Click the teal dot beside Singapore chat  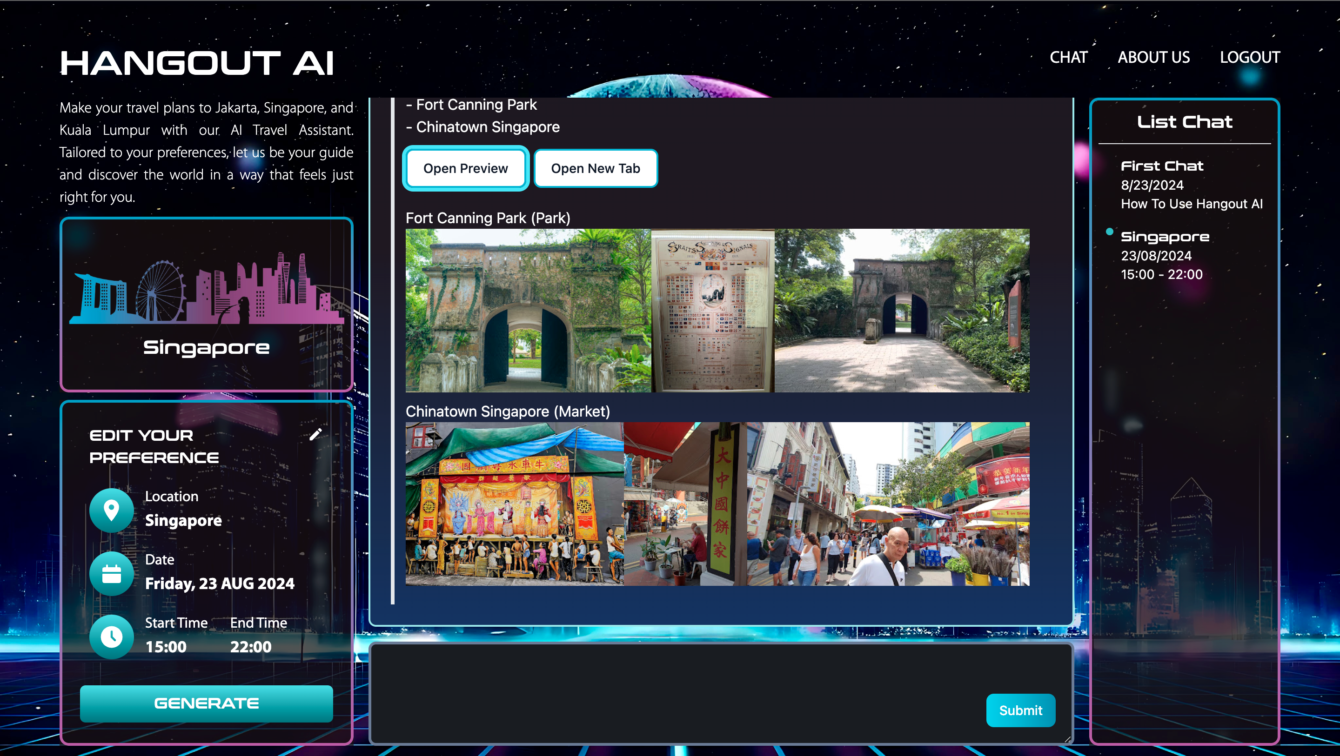point(1109,232)
